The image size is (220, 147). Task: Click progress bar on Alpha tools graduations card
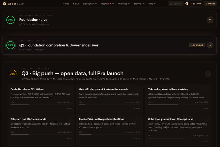click(x=178, y=138)
